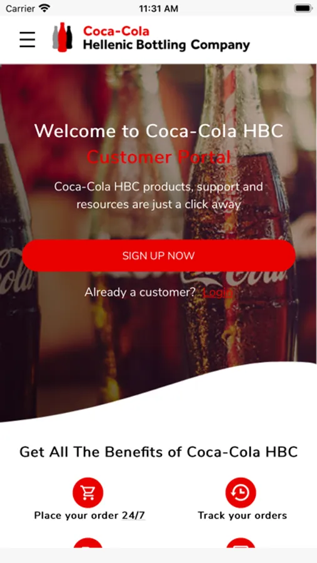This screenshot has height=563, width=317.
Task: Tap the 11:31 AM status bar clock
Action: (x=158, y=9)
